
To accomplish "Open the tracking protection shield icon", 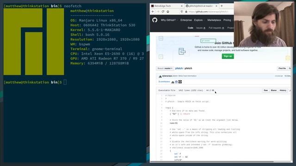I will (x=182, y=12).
